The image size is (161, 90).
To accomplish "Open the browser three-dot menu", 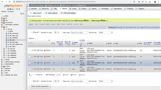I will click(x=158, y=2).
